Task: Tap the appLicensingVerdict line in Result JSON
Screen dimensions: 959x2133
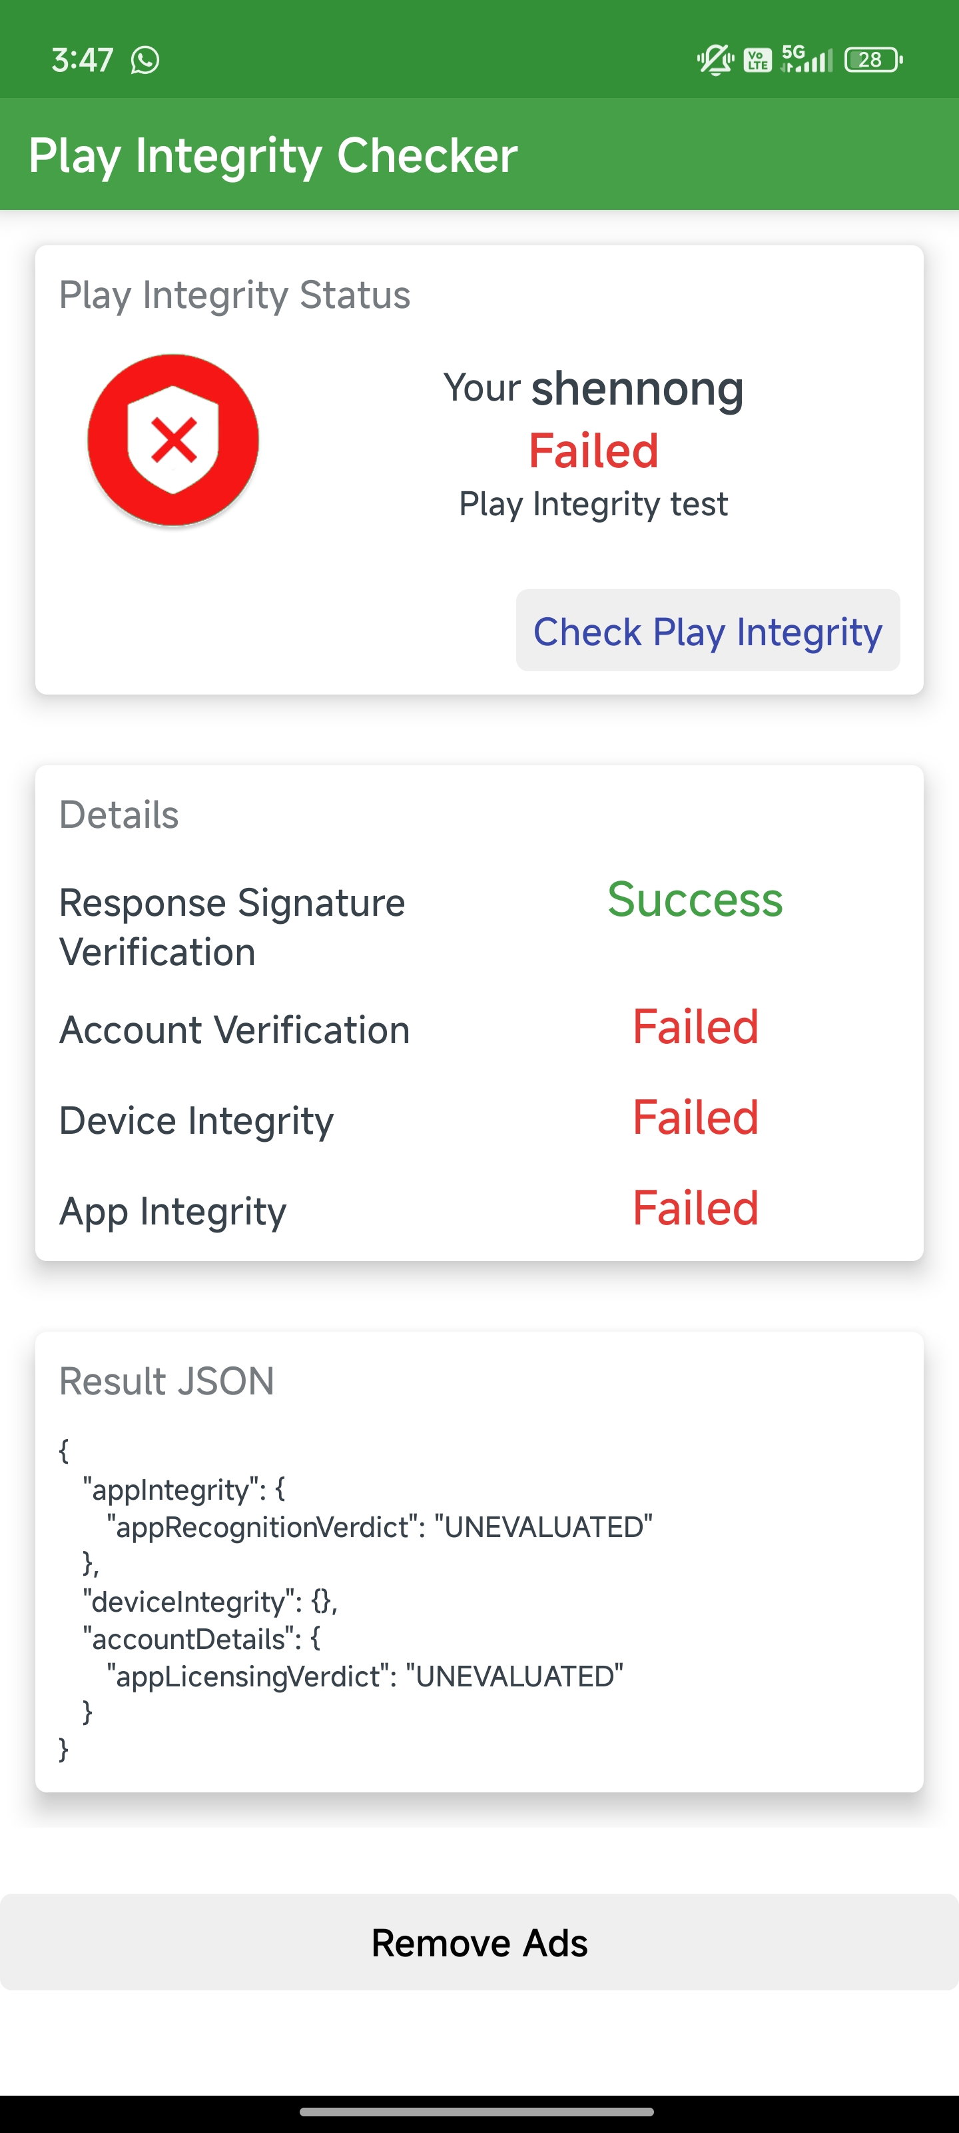Action: click(365, 1676)
